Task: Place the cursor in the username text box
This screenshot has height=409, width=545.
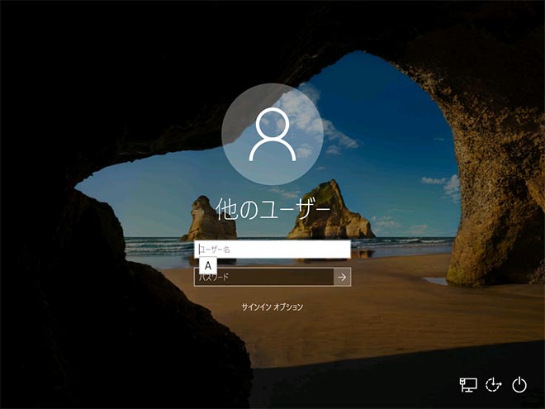Action: pos(272,250)
